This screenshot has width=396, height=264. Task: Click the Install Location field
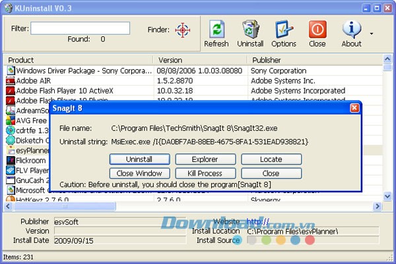[x=313, y=231]
